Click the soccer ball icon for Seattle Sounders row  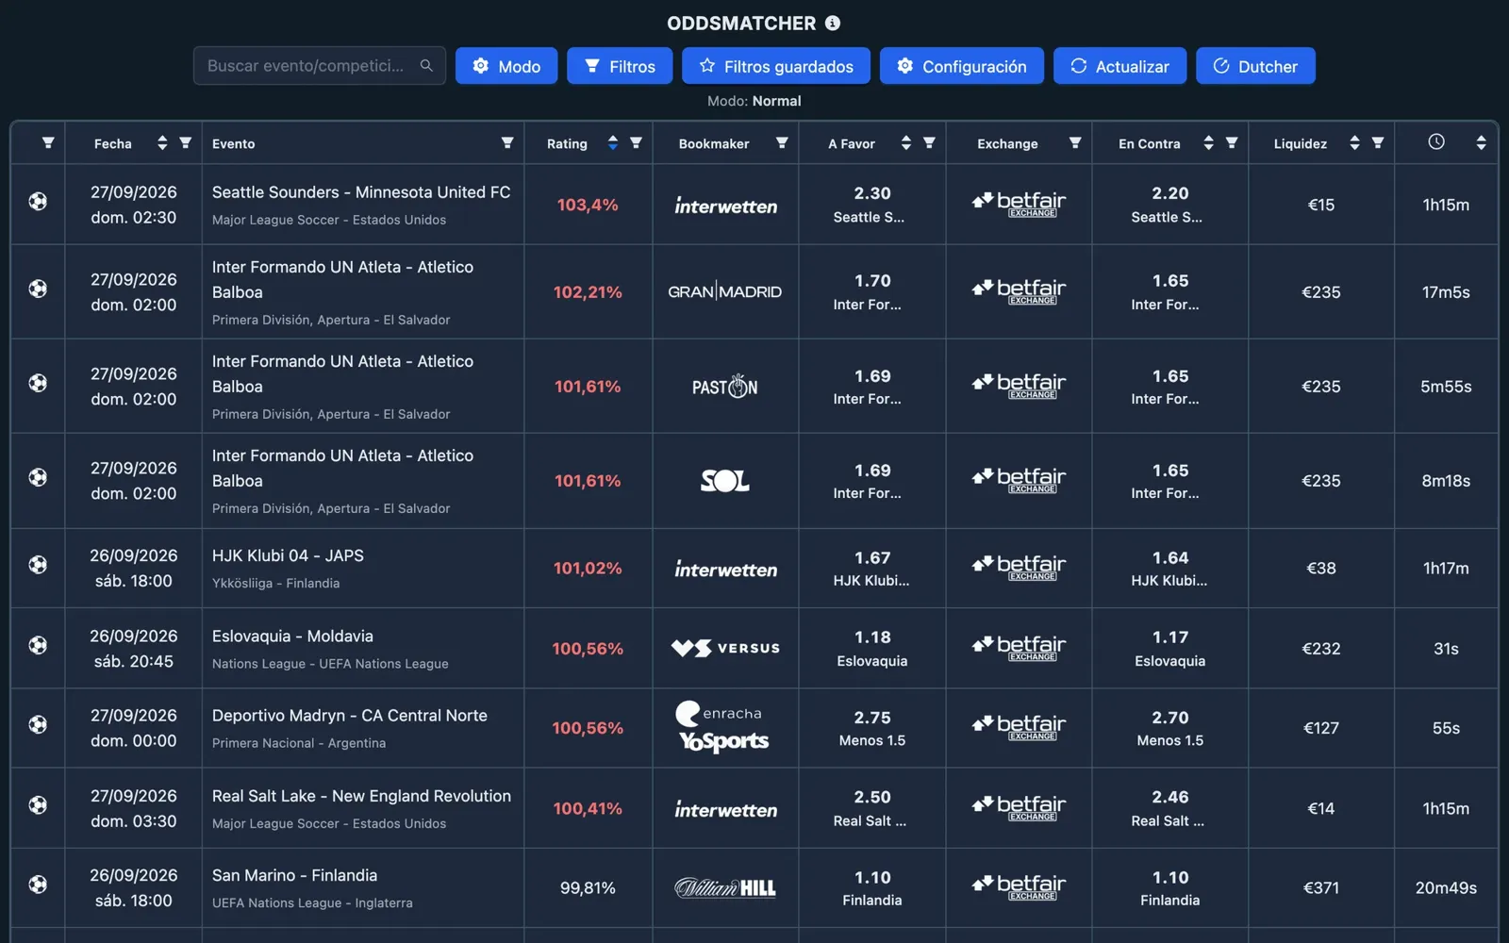pos(38,201)
